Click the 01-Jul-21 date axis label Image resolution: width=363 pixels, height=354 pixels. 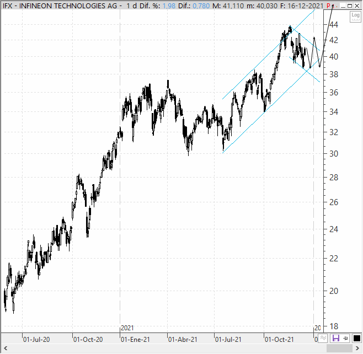(x=228, y=340)
